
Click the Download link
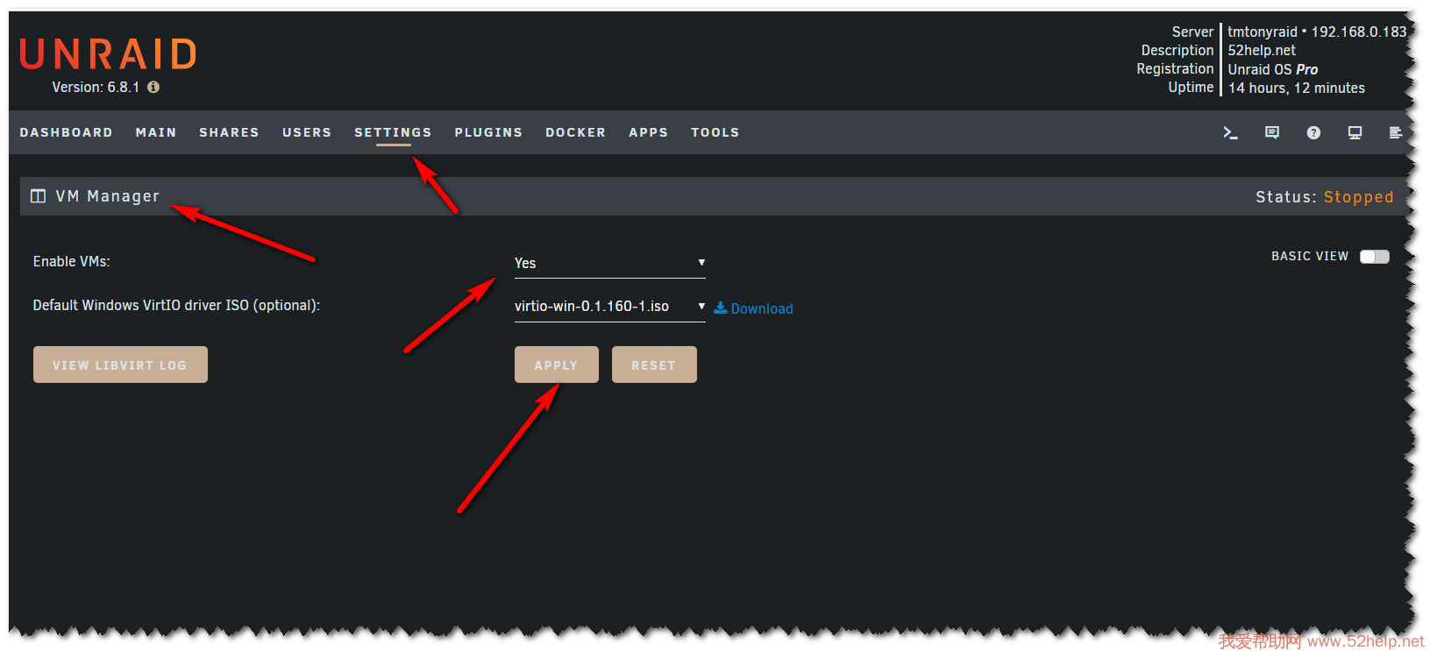point(762,308)
